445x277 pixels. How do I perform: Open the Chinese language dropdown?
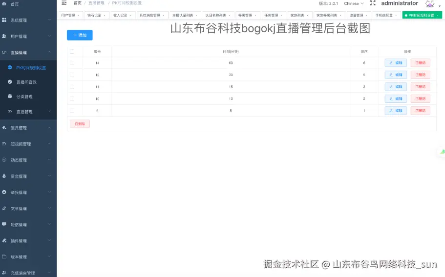coord(354,3)
